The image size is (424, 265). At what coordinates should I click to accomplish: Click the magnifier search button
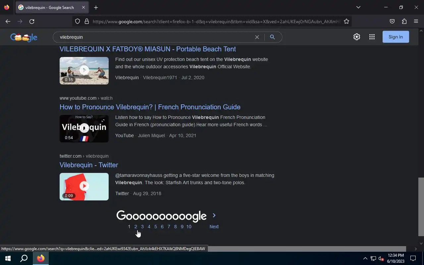[x=272, y=37]
